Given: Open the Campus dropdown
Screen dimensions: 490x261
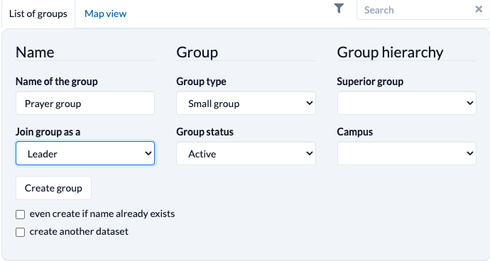Looking at the screenshot, I should 407,153.
